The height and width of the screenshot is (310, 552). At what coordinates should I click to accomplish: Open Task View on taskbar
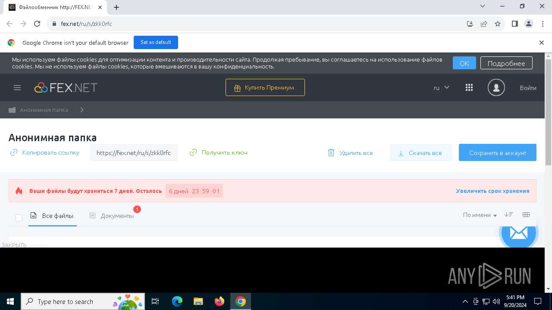[155, 301]
